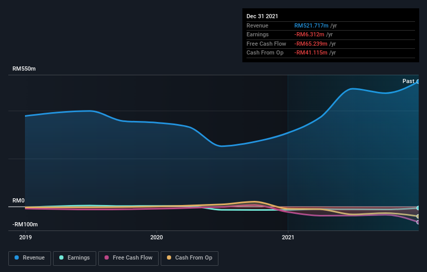This screenshot has width=427, height=272.
Task: Click the 'Cash From Op' row label in the tooltip
Action: [x=265, y=53]
